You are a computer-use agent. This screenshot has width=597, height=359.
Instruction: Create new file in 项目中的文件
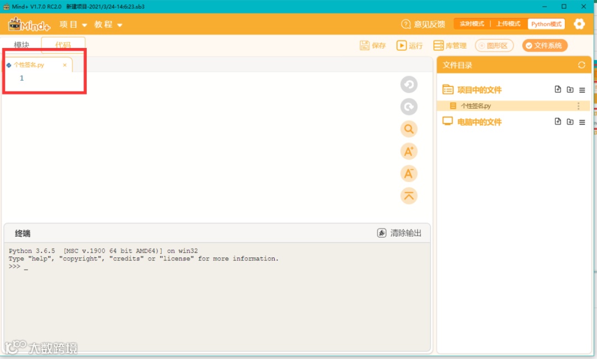tap(558, 89)
